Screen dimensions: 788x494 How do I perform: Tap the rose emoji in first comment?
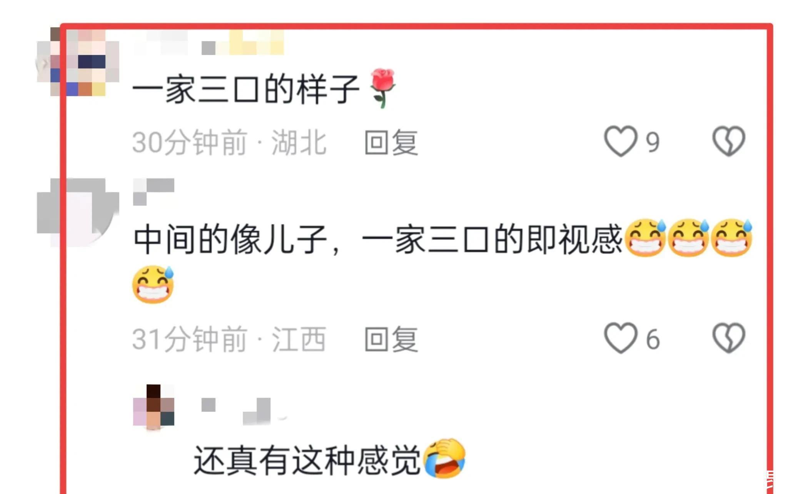point(382,88)
